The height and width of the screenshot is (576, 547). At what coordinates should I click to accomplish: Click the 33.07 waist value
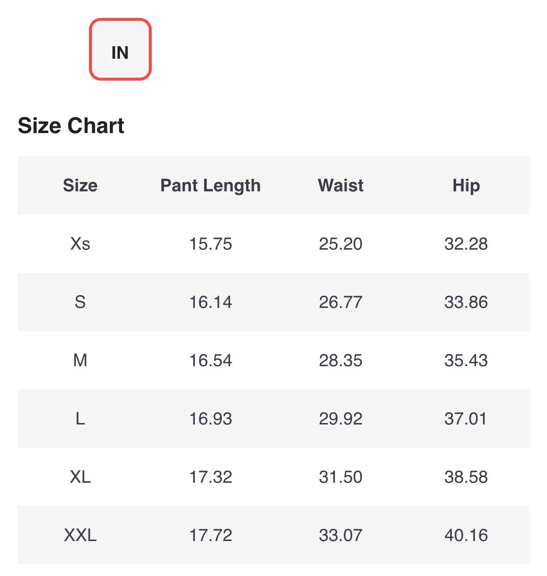coord(340,535)
